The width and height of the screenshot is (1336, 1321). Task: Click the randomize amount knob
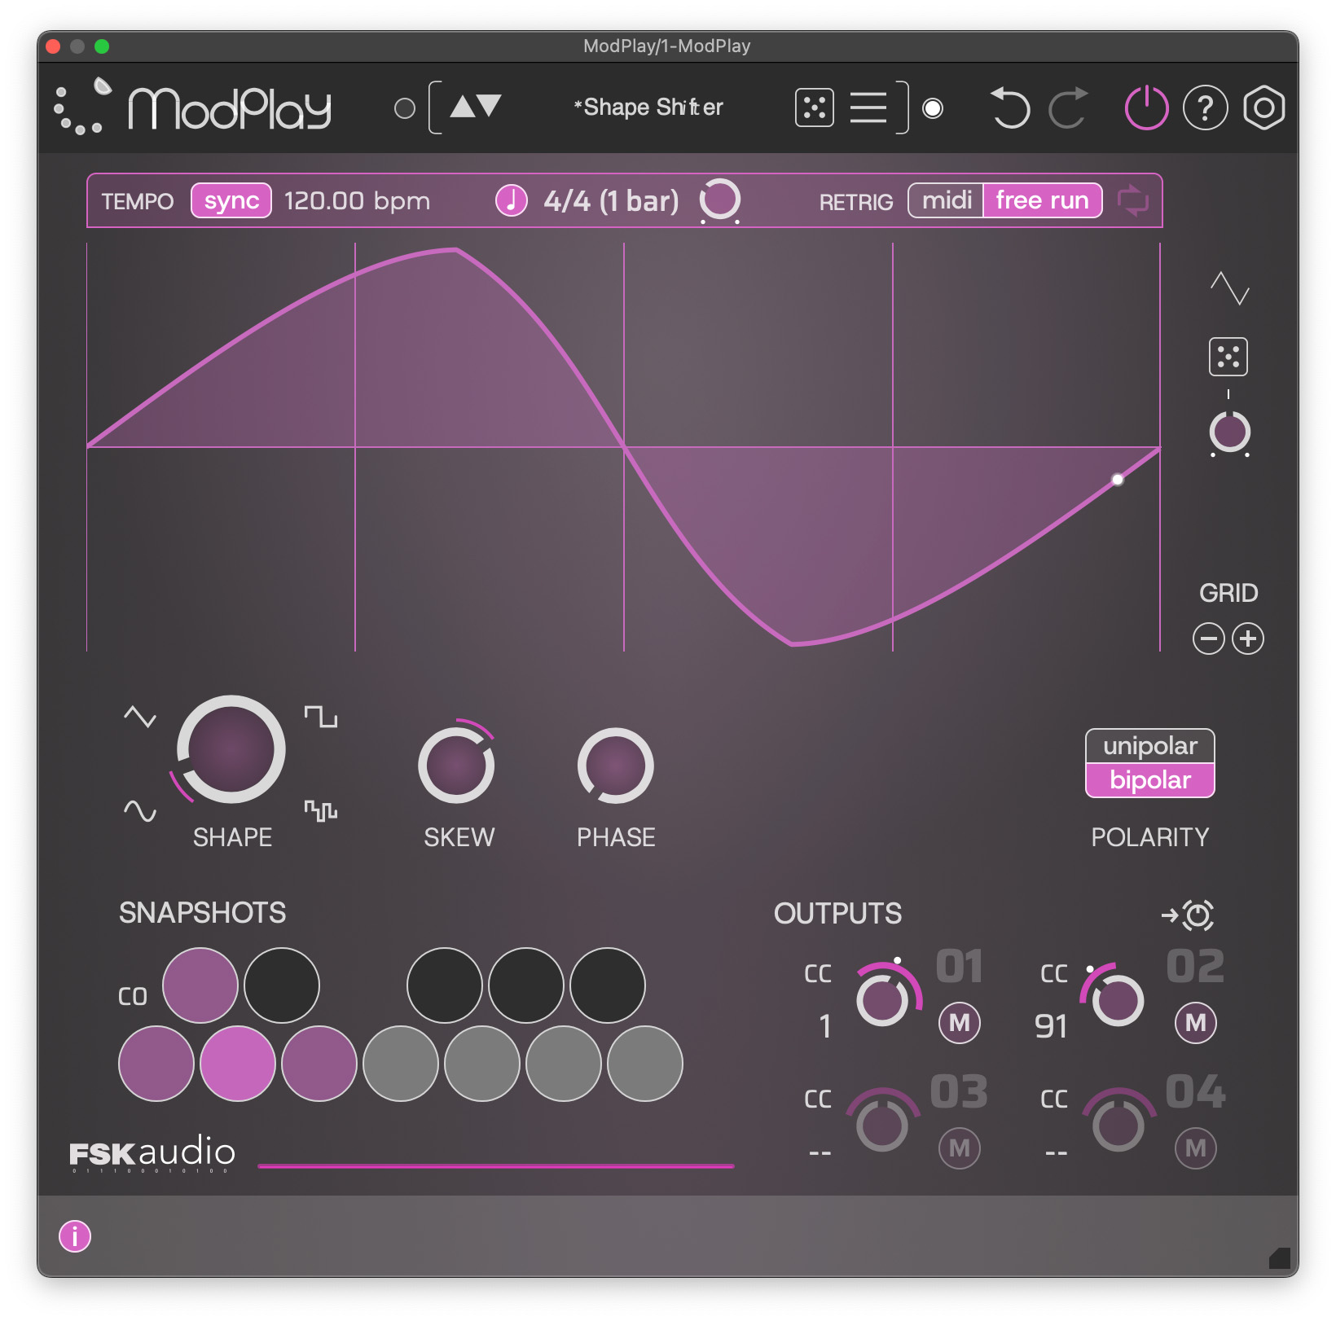(x=1229, y=432)
